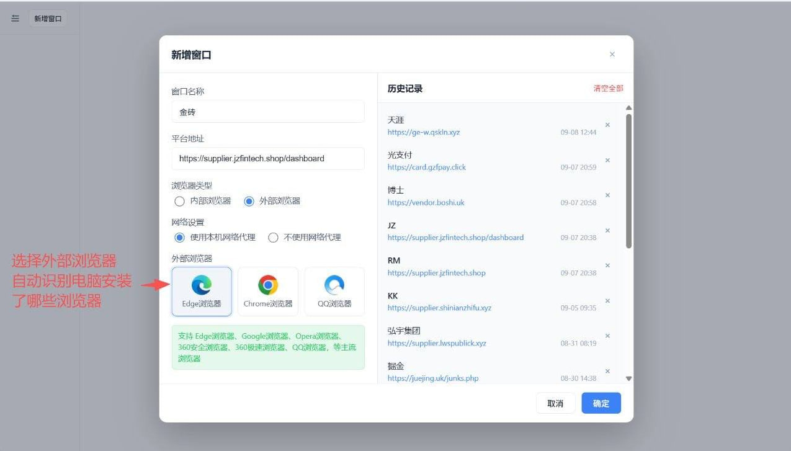Select the 掘金 history name

[x=396, y=366]
